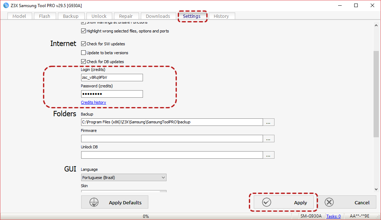Screen dimensions: 381x220
Task: Click the Z3X app icon in title bar
Action: tap(6, 5)
